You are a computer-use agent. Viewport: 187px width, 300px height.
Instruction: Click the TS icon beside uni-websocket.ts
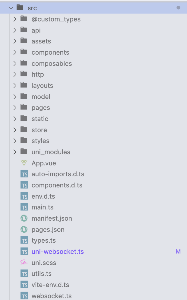[x=24, y=251]
